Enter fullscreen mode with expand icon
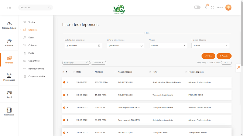Screen dimensions: 243x136 (212, 7)
